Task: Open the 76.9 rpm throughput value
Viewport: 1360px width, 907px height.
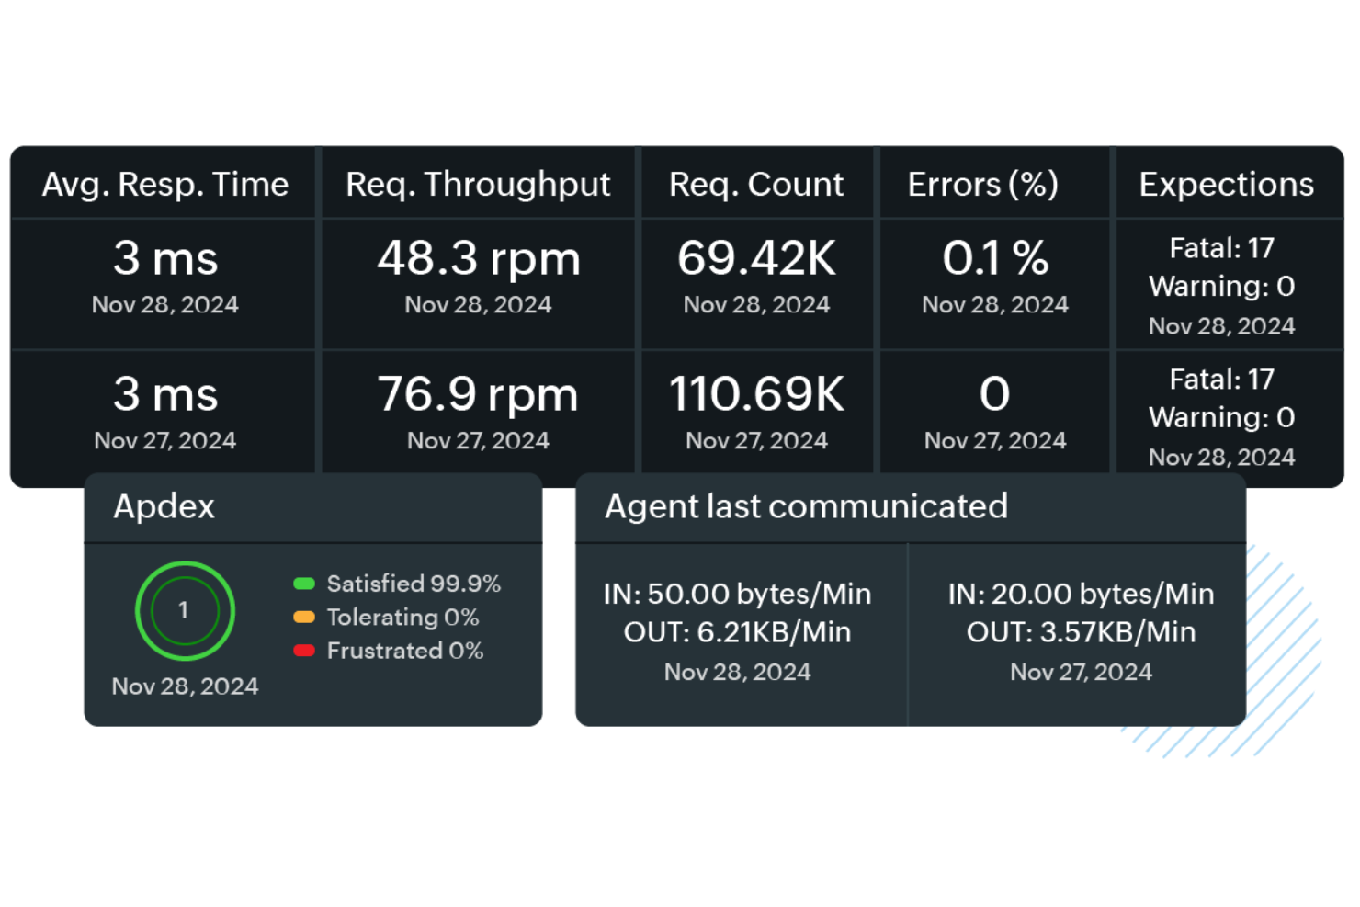Action: tap(478, 394)
